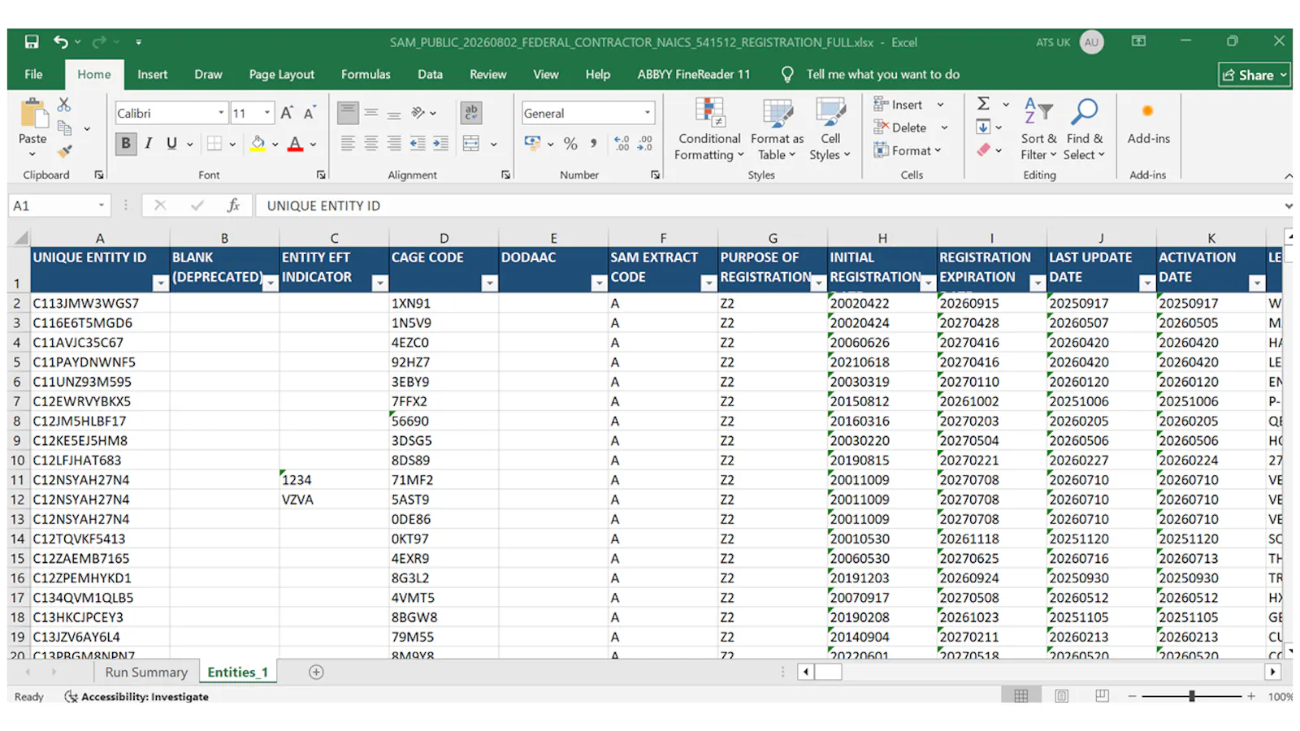Open filter dropdown for SAM EXTRACT CODE column

click(708, 283)
